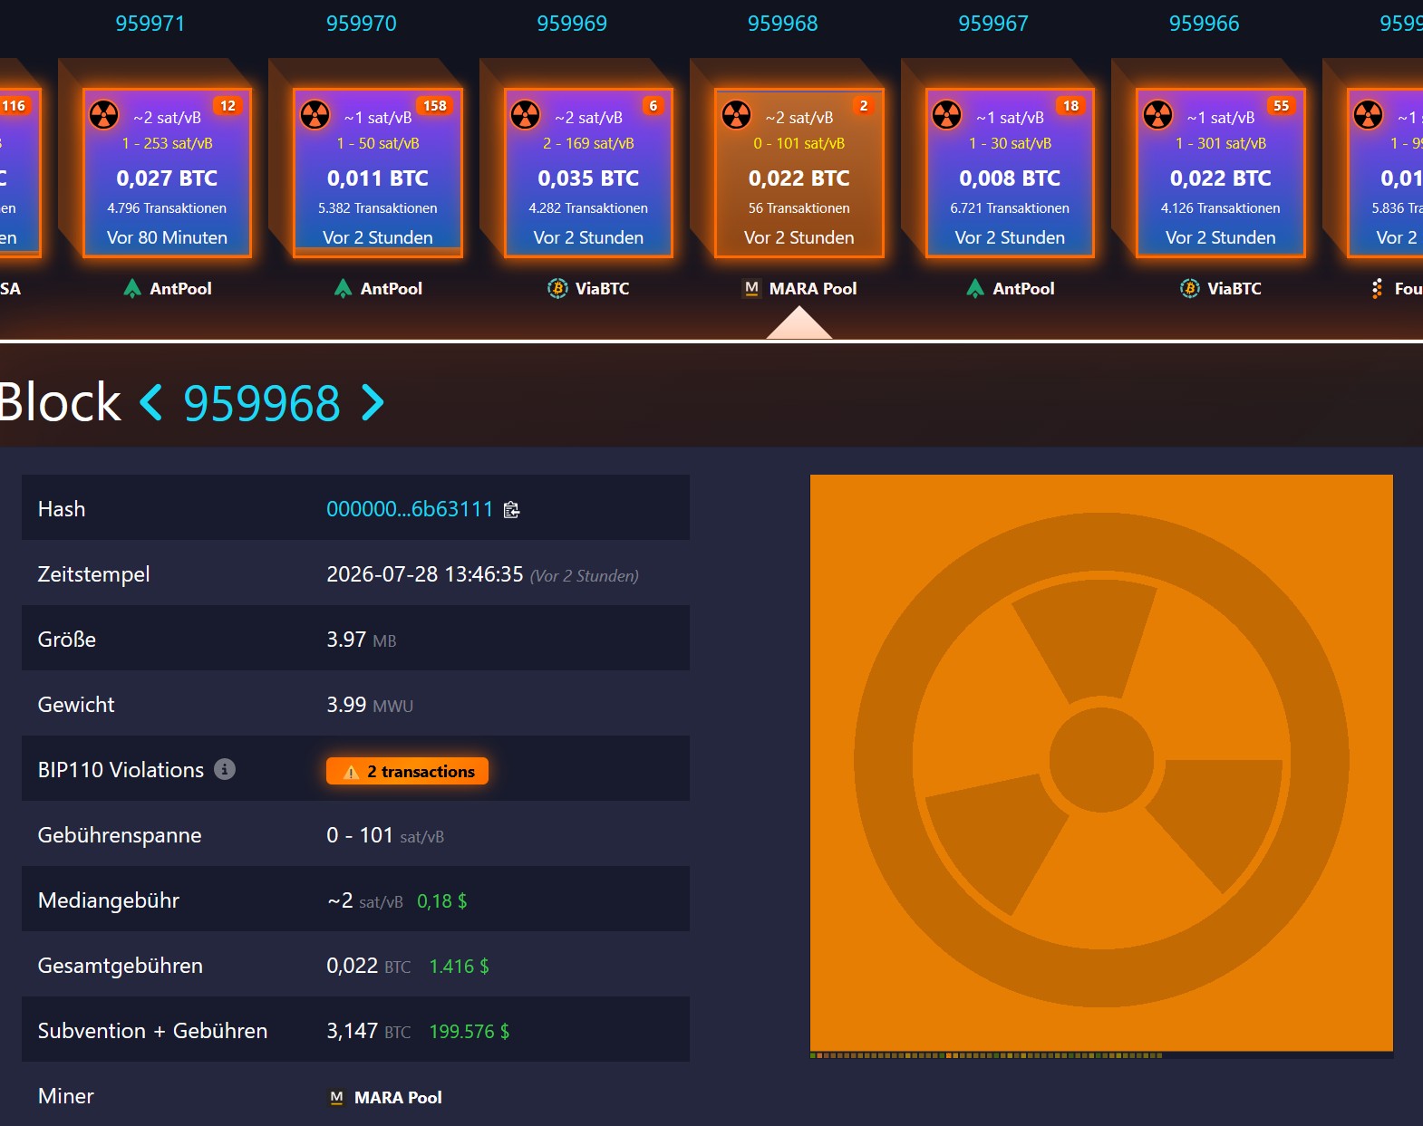Image resolution: width=1423 pixels, height=1126 pixels.
Task: Open MARA Pool link under block 959968
Action: 799,288
